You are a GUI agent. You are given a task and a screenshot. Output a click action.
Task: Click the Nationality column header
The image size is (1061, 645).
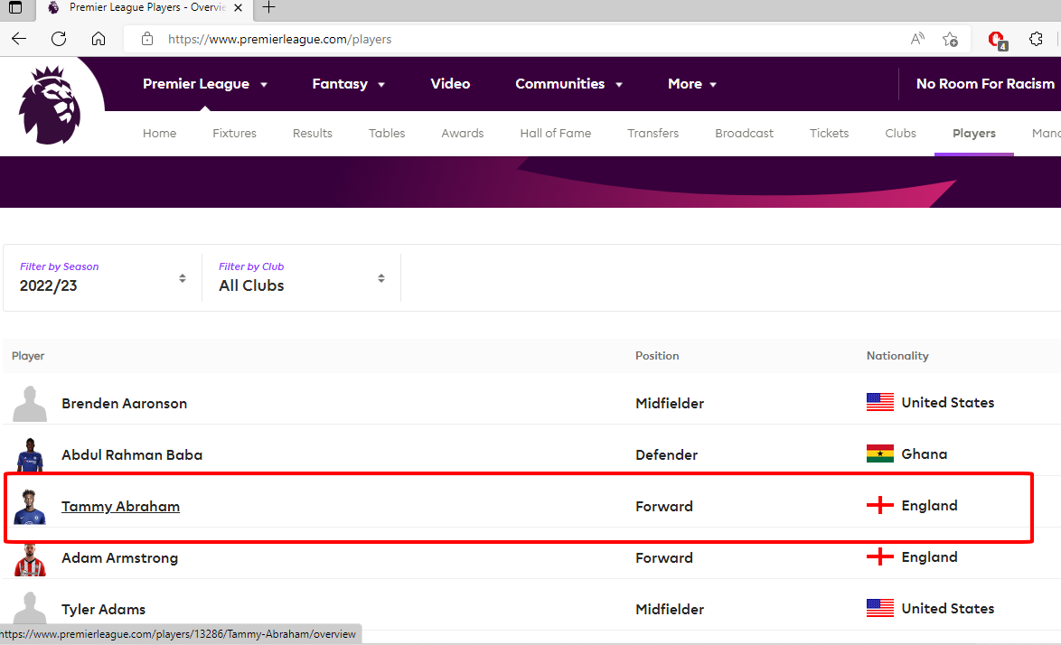coord(897,356)
